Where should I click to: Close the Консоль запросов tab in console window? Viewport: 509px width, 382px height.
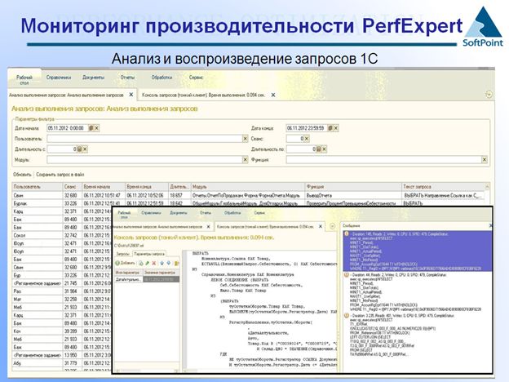[321, 226]
